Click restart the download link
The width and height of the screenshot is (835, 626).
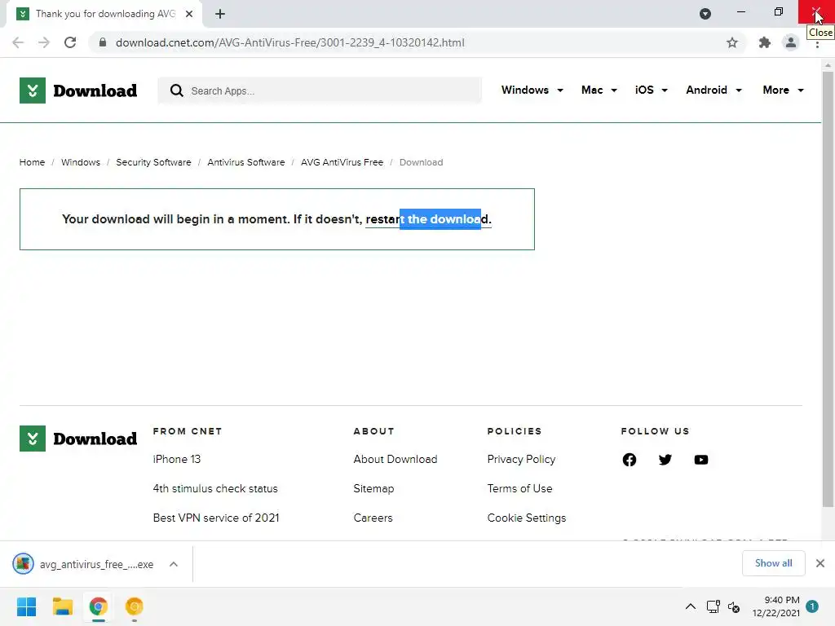427,219
